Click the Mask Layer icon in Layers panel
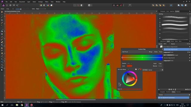This screenshot has width=191, height=107. tap(169, 89)
